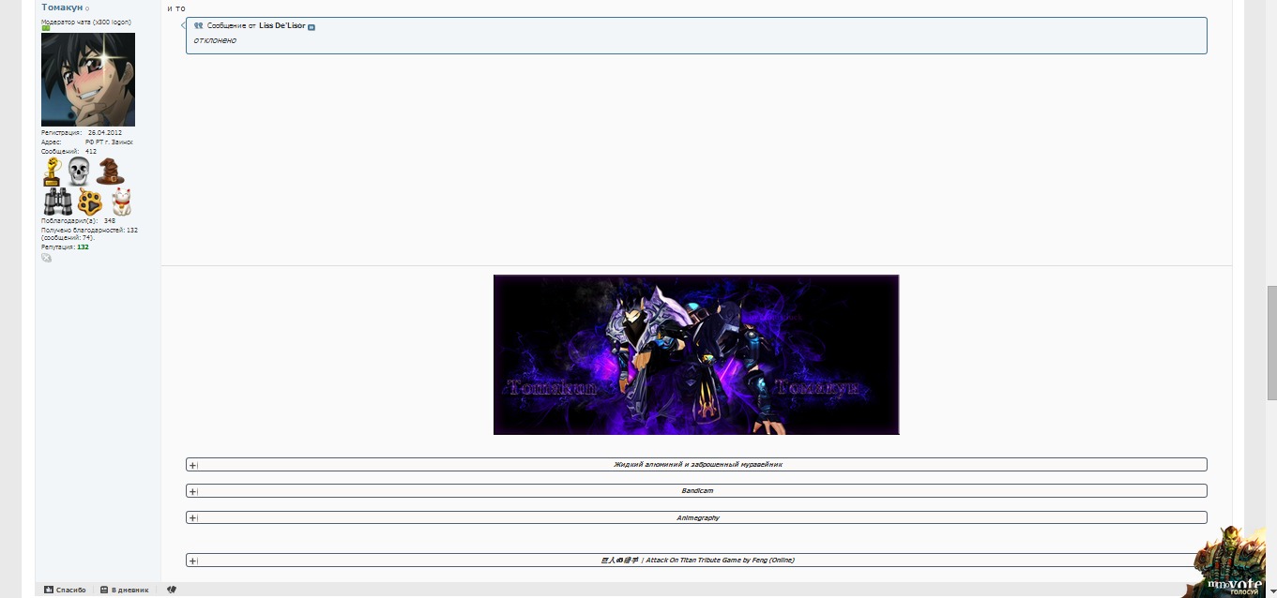Expand the Attack On Titan Tribute Game spoiler

tap(192, 561)
